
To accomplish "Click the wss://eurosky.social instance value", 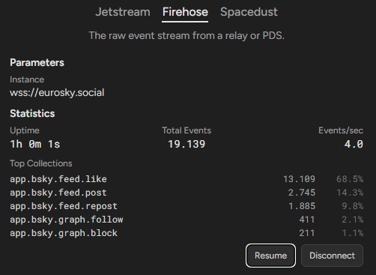I will pos(57,93).
